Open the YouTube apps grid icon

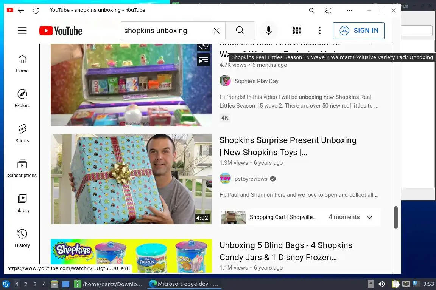[x=297, y=31]
